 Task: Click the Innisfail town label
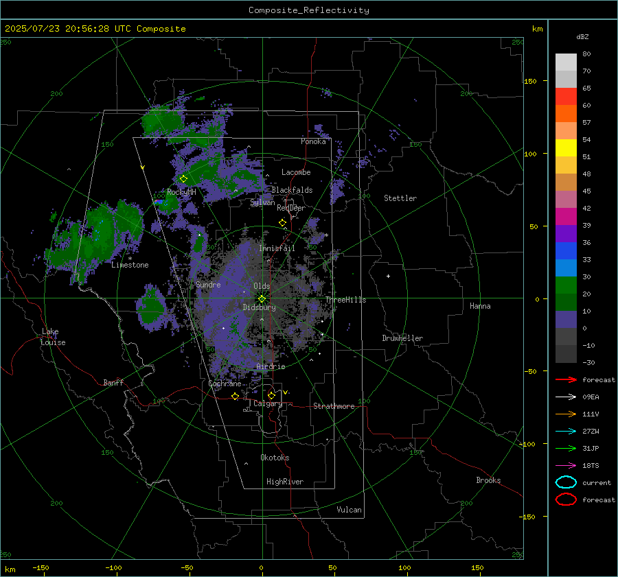point(277,248)
